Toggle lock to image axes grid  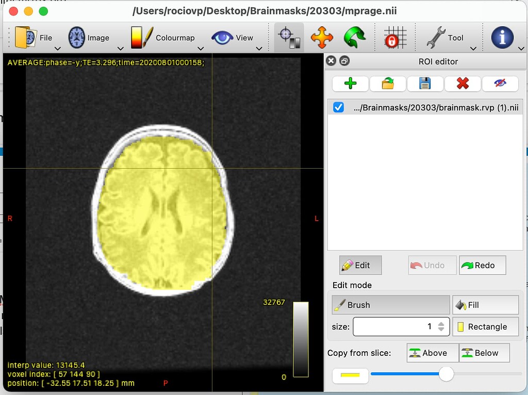tap(395, 37)
